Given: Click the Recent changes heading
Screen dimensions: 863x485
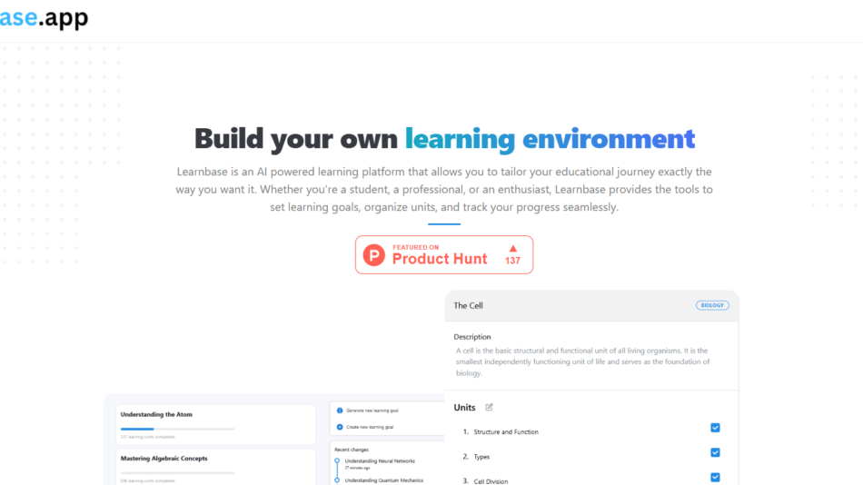Looking at the screenshot, I should (352, 450).
